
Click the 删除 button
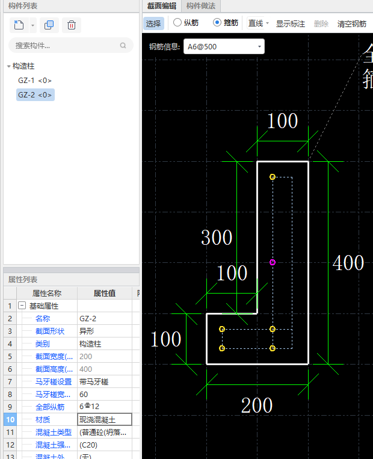pos(321,23)
